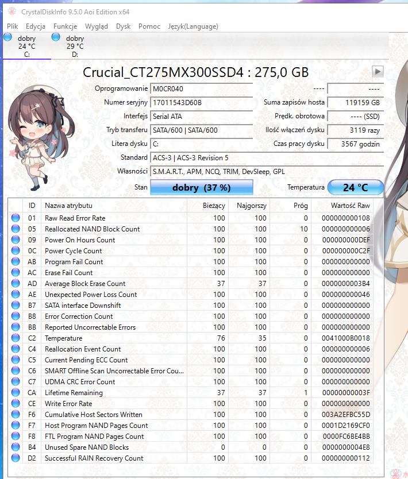Click the dobry (37 %) health status button
Image resolution: width=408 pixels, height=479 pixels.
pyautogui.click(x=201, y=187)
